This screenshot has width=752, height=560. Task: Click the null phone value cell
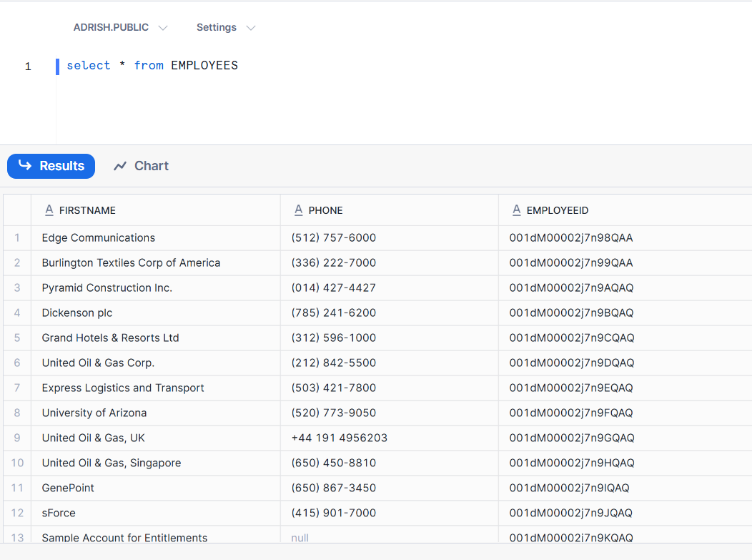[300, 538]
